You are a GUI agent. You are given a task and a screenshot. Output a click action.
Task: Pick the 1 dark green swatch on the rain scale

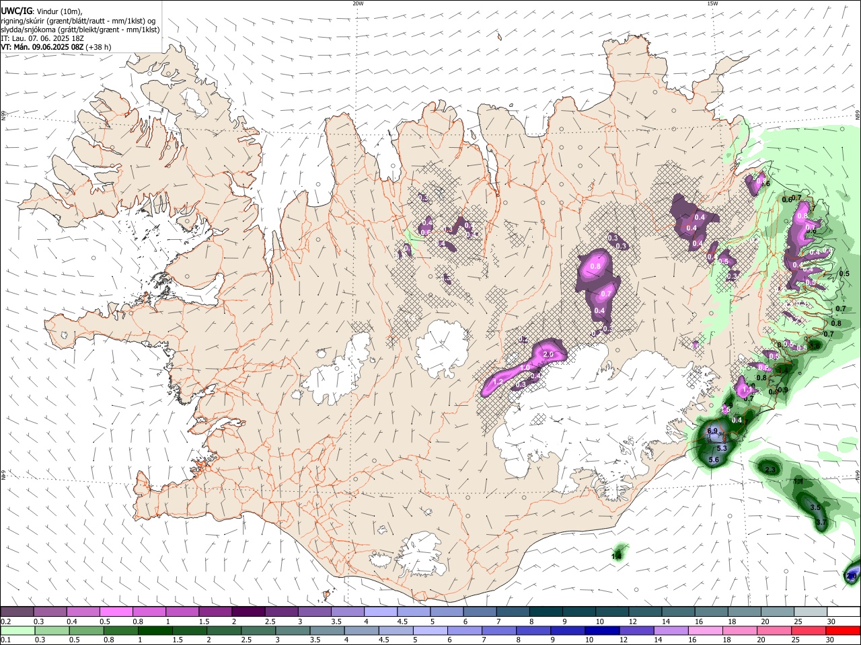coord(155,630)
